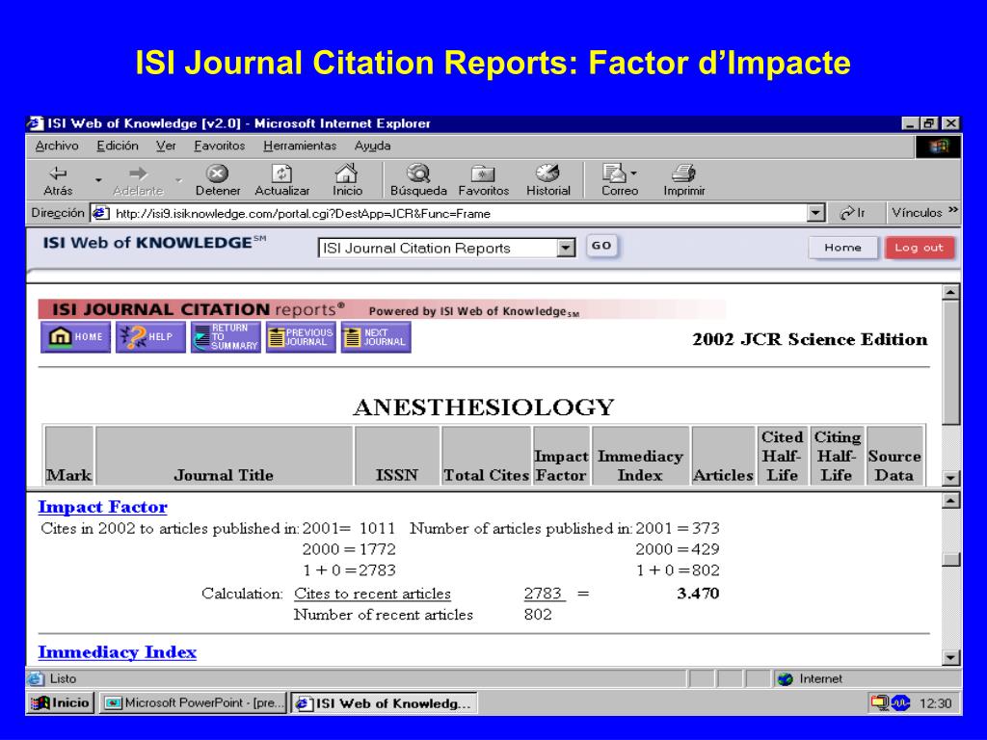Select ISI Web of Knowledge taskbar item
Screen dimensions: 987x740
click(384, 702)
